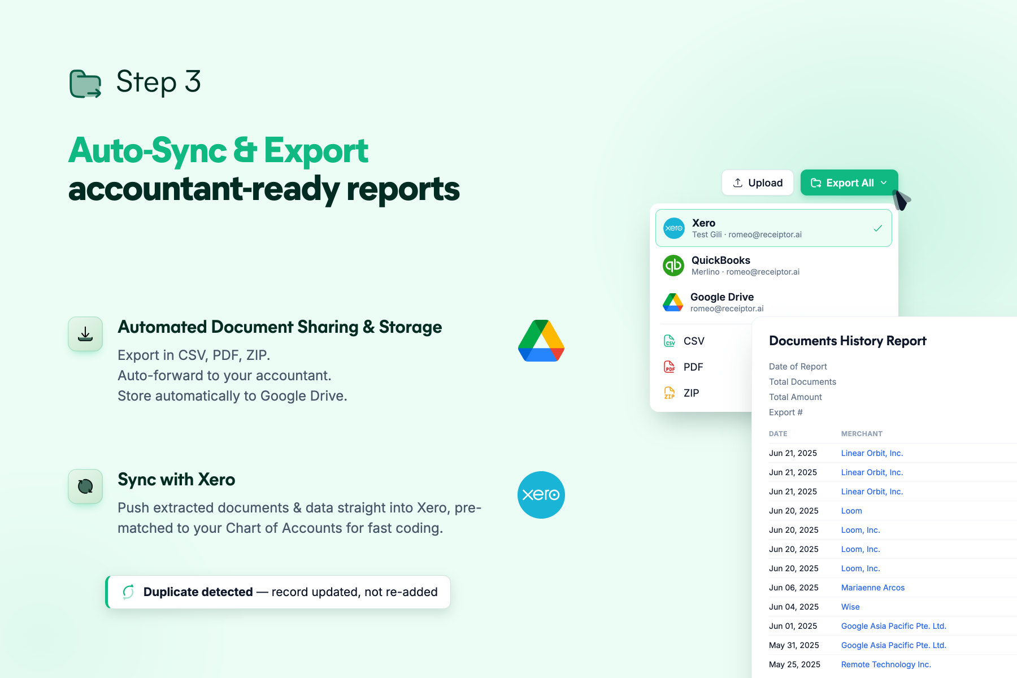Choose PDF export format
This screenshot has height=678, width=1017.
[x=693, y=367]
